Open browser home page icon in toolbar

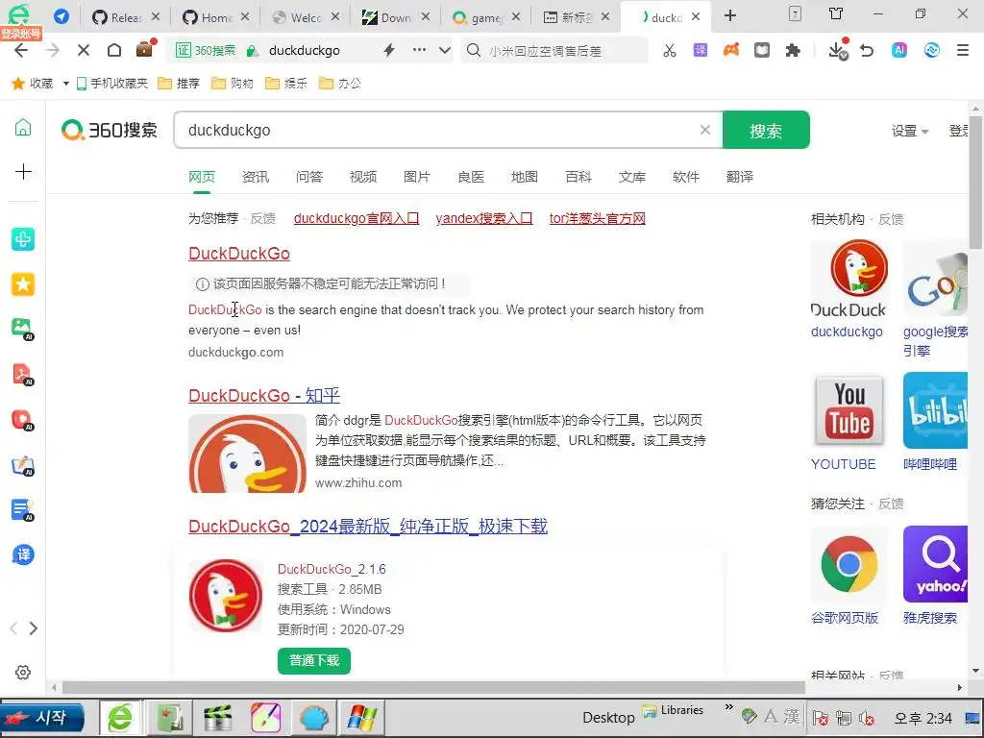pos(114,50)
